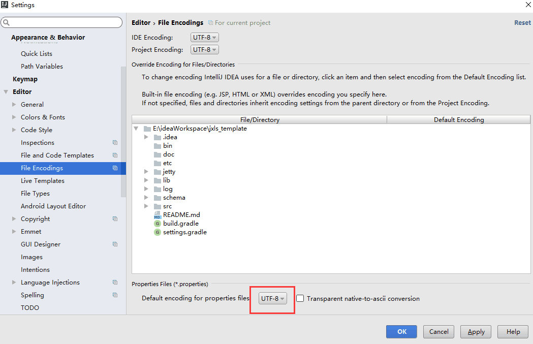
Task: Click the etc folder icon
Action: click(158, 163)
